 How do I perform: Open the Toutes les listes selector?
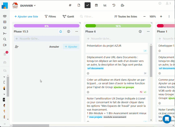click(x=126, y=17)
